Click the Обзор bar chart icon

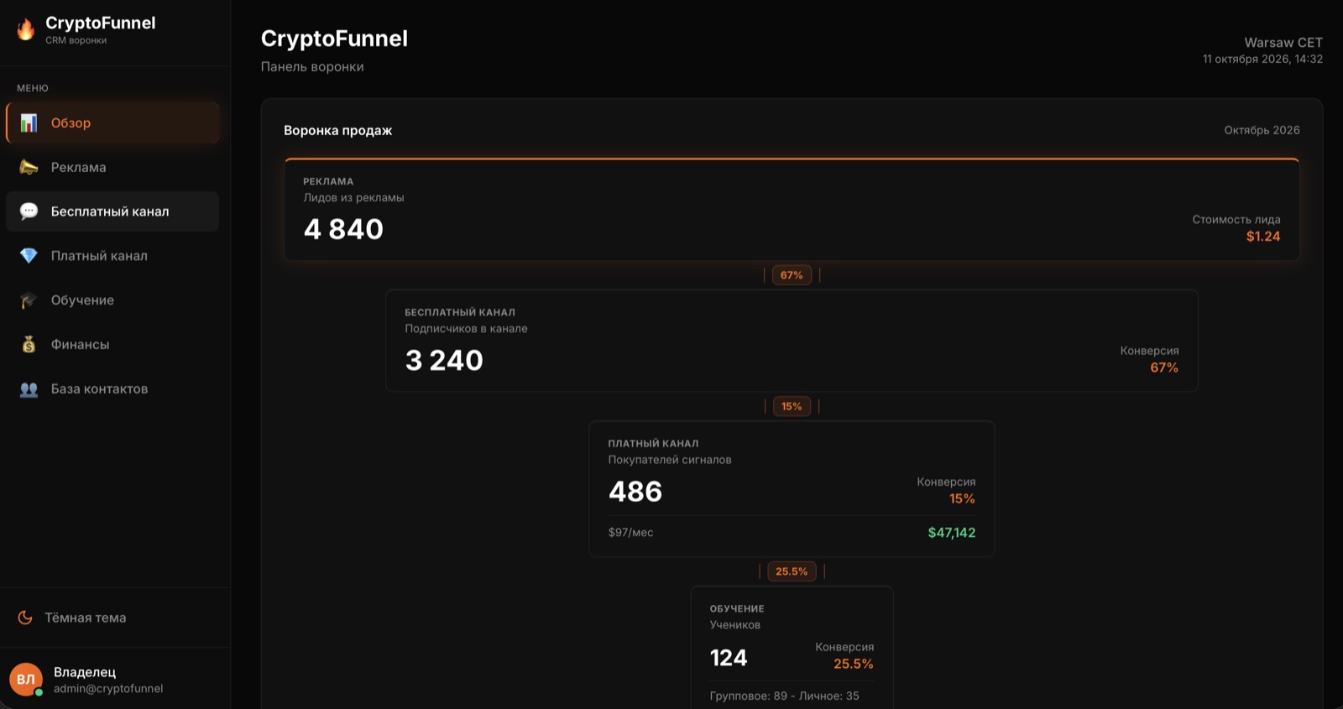(29, 123)
